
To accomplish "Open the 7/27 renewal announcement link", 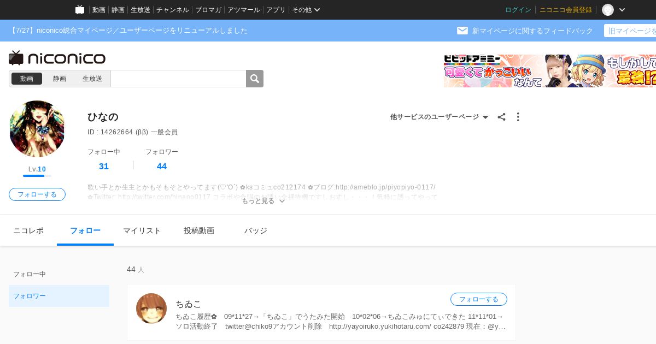I will [x=128, y=31].
